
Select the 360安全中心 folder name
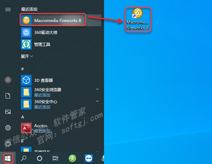(x=46, y=101)
